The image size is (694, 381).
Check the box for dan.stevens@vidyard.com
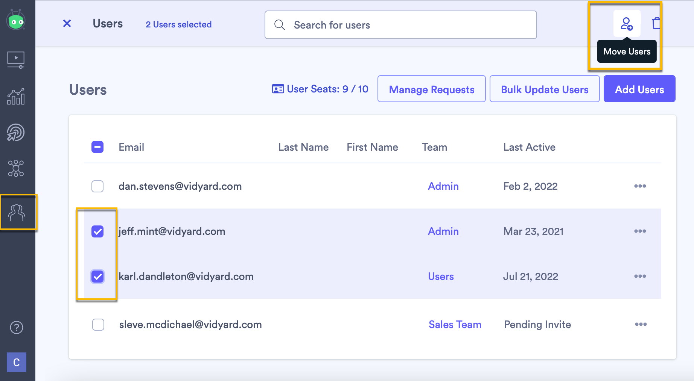[97, 186]
